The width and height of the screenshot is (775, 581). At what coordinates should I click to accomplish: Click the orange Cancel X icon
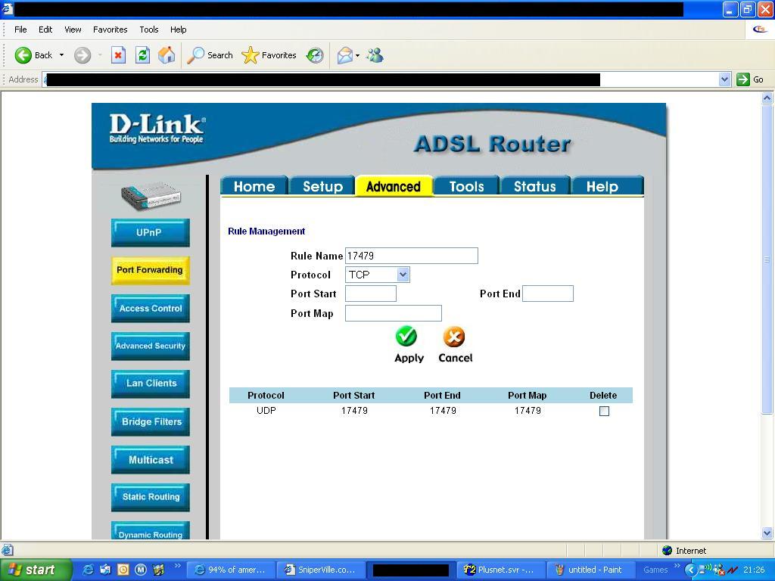click(x=454, y=337)
